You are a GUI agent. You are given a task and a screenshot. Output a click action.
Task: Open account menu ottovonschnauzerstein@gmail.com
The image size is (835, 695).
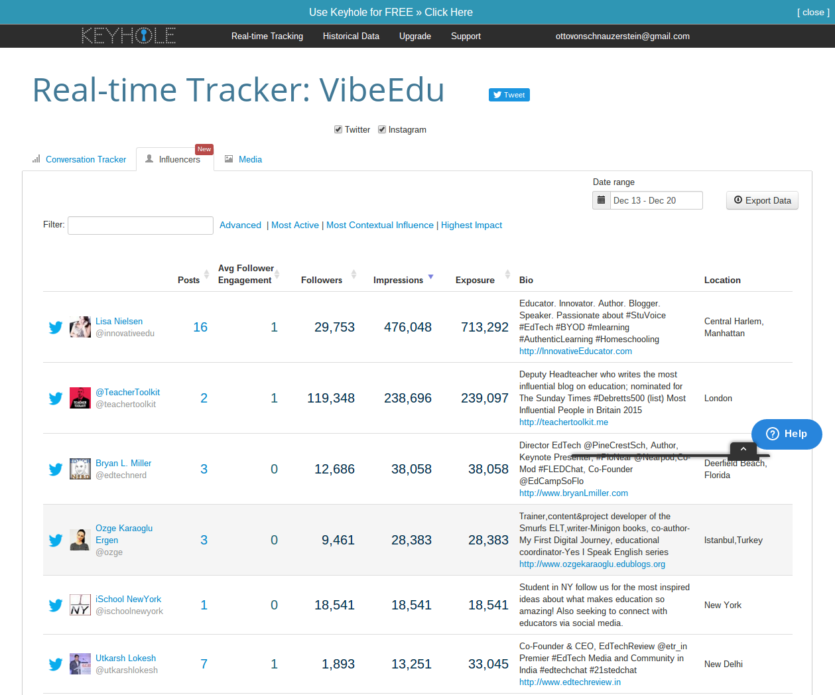623,36
